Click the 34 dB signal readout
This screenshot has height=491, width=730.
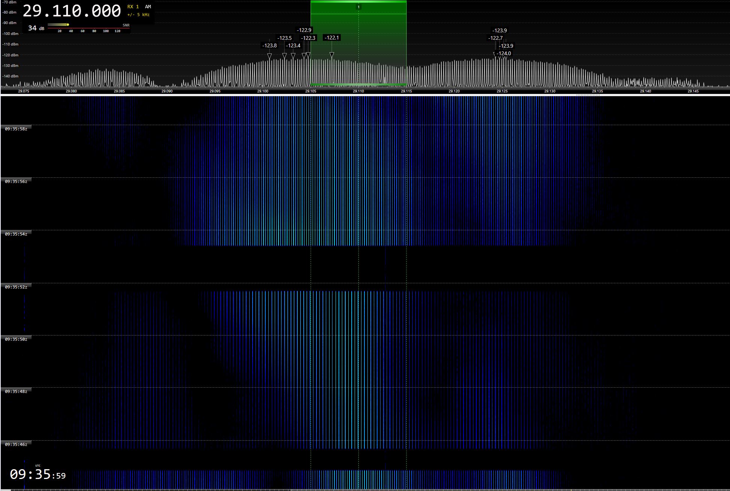coord(36,28)
